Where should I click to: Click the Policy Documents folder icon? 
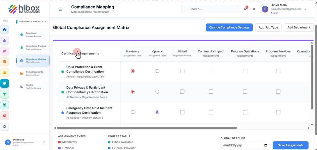tap(22, 74)
